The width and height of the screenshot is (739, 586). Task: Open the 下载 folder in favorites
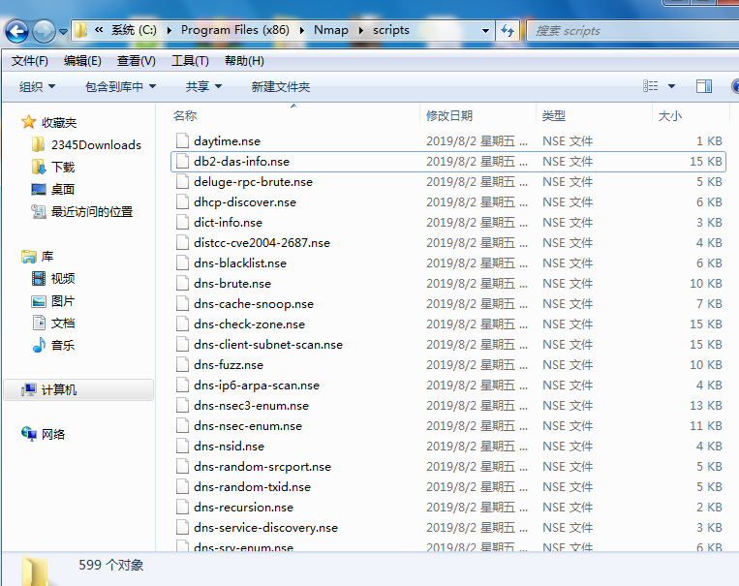pos(63,167)
